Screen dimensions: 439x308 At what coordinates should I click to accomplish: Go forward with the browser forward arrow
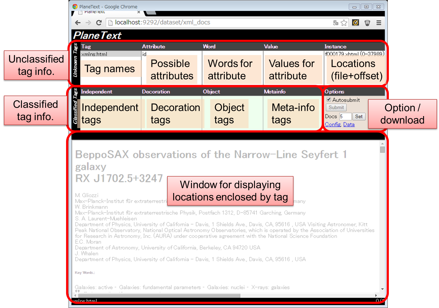[x=88, y=23]
